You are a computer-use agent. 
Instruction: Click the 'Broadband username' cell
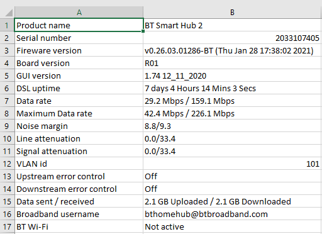[79, 214]
